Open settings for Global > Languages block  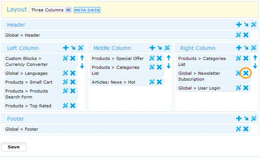[x=65, y=73]
